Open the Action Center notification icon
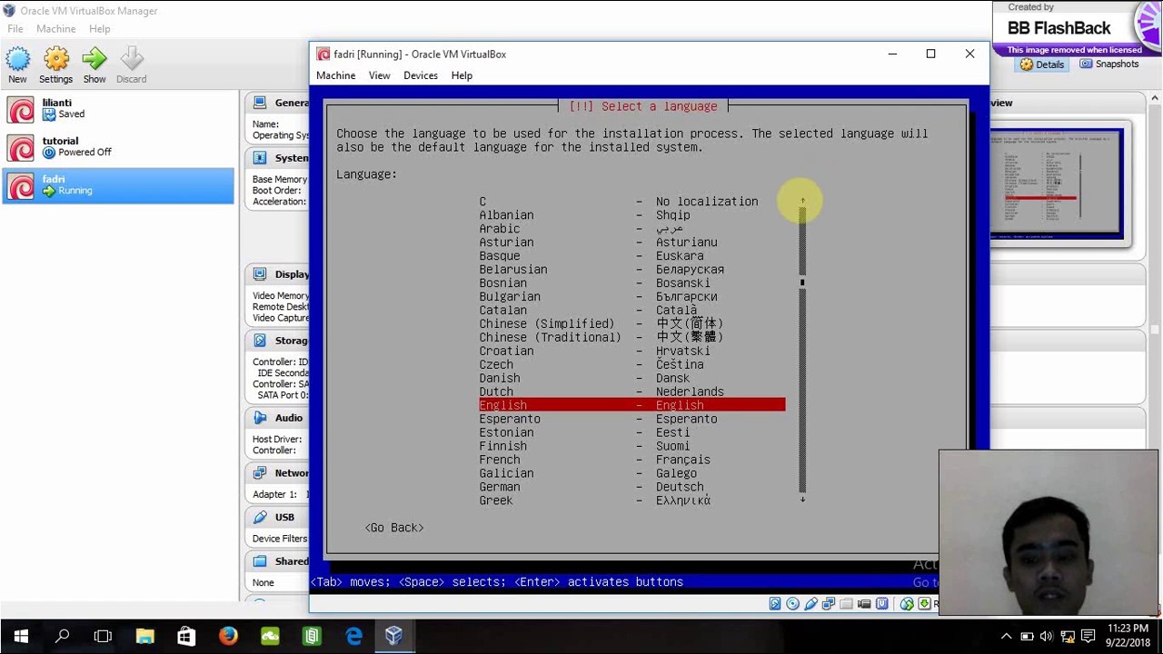The image size is (1163, 654). click(x=1088, y=637)
